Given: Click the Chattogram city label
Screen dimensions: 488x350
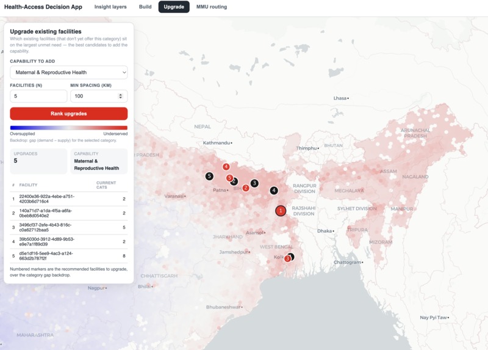Looking at the screenshot, I should point(347,262).
